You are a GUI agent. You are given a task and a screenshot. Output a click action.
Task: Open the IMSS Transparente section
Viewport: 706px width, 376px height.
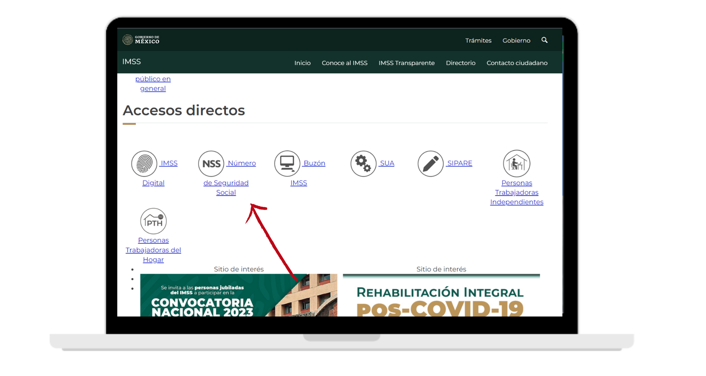point(406,63)
